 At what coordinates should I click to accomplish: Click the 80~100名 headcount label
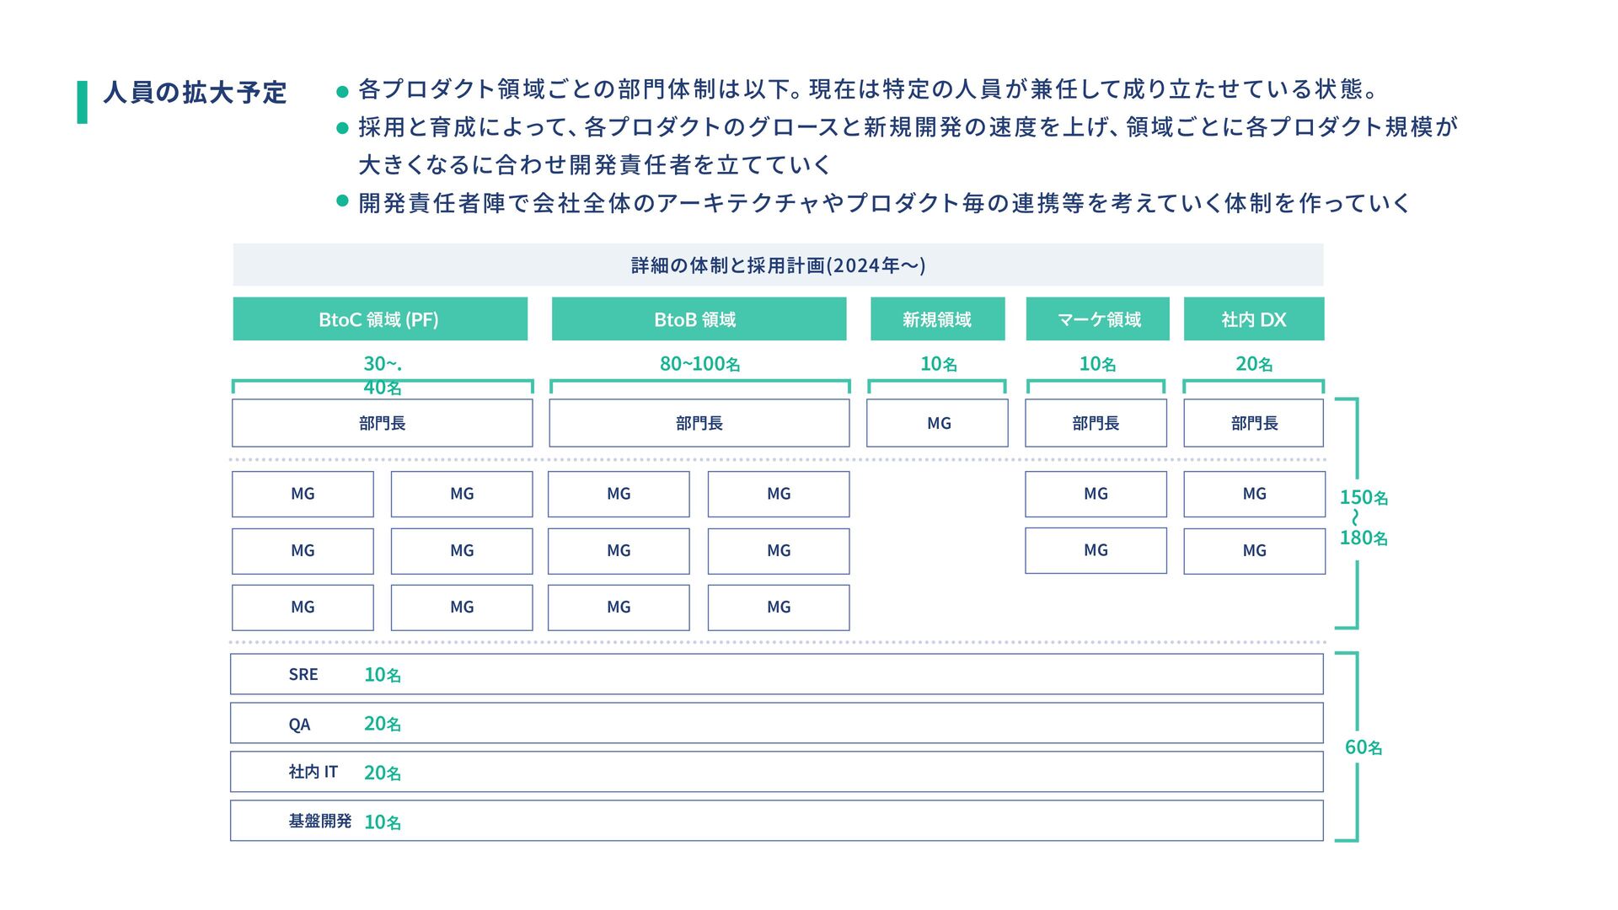(x=699, y=364)
